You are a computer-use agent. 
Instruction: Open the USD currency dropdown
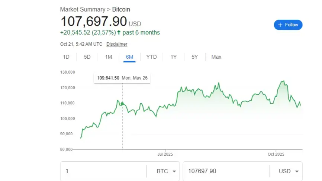coord(290,171)
